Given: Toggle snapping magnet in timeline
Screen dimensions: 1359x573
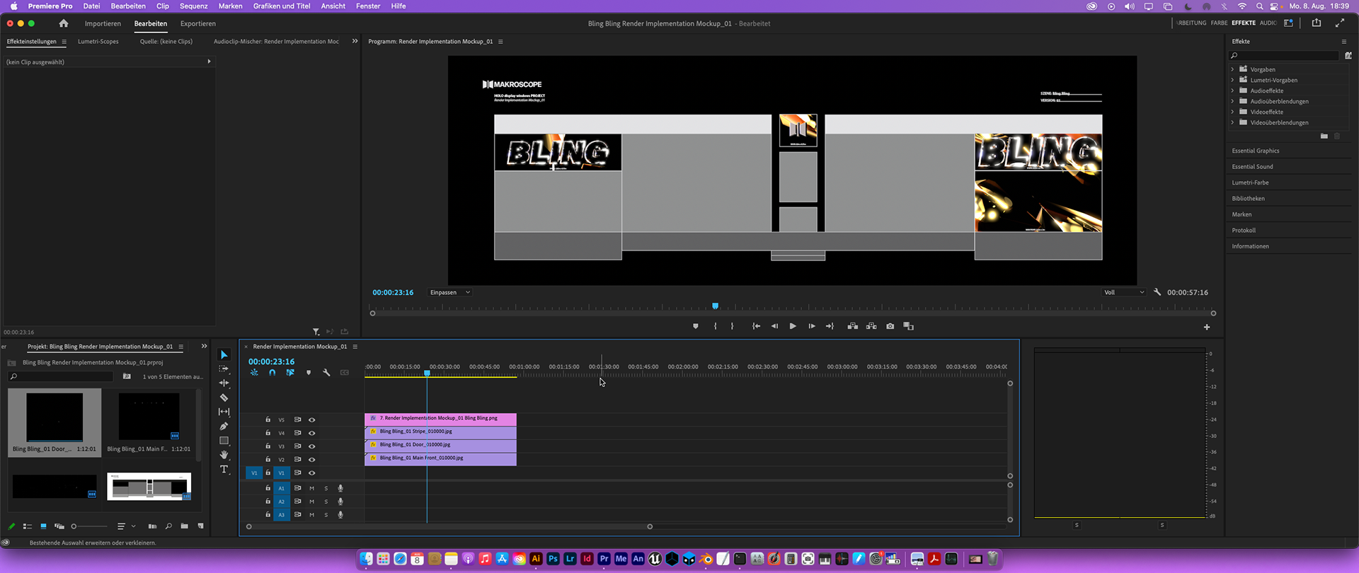Looking at the screenshot, I should pos(272,373).
